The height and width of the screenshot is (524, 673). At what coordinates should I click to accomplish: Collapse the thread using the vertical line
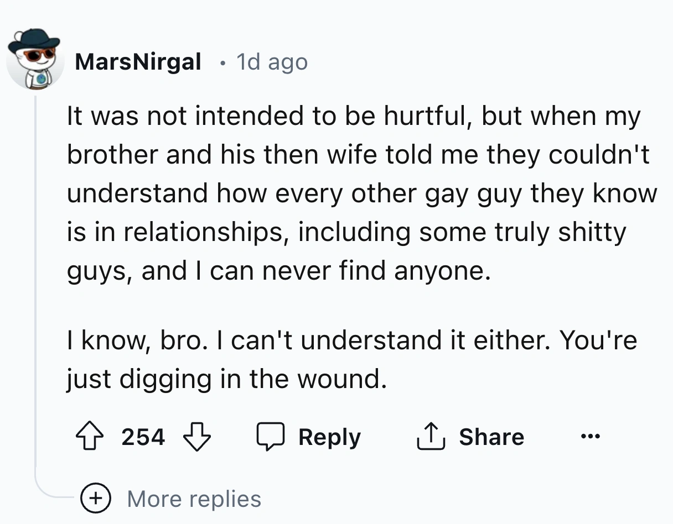click(36, 276)
